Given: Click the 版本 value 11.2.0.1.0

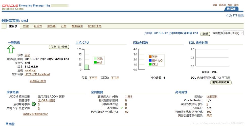Looking at the screenshot, I should [x=31, y=67].
